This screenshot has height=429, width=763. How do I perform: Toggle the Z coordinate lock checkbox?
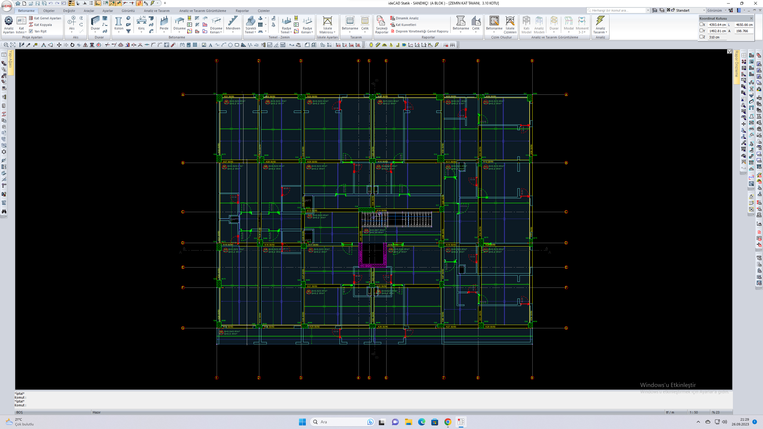click(x=701, y=37)
